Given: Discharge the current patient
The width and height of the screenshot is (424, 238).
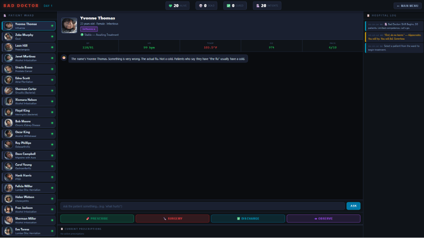Looking at the screenshot, I should pos(248,219).
